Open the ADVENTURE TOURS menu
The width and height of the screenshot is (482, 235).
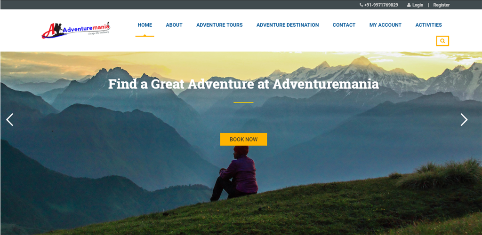click(x=219, y=25)
